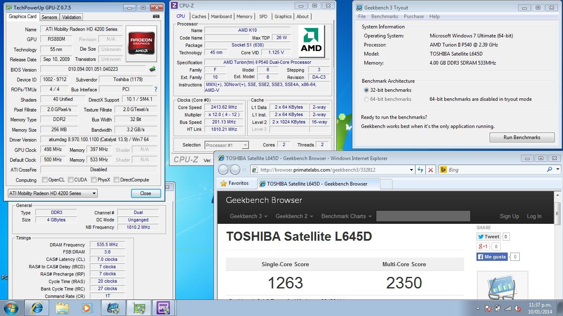Enable the OpenCL checkbox
Screen dimensions: 563x316
click(x=45, y=180)
